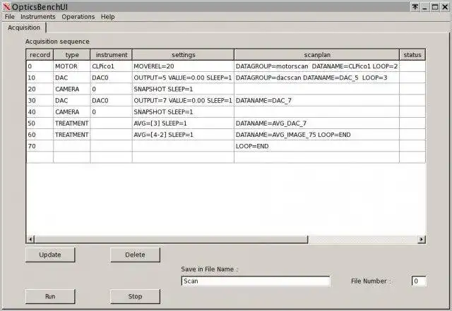Select the record 50 cell
The height and width of the screenshot is (311, 452).
[40, 123]
